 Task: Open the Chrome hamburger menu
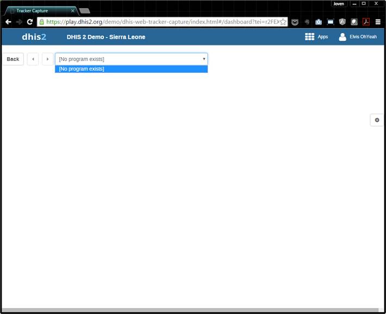378,22
